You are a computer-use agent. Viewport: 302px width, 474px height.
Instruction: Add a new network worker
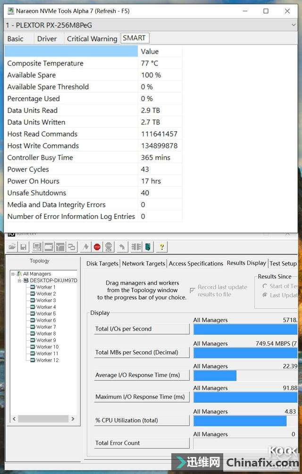click(x=60, y=247)
